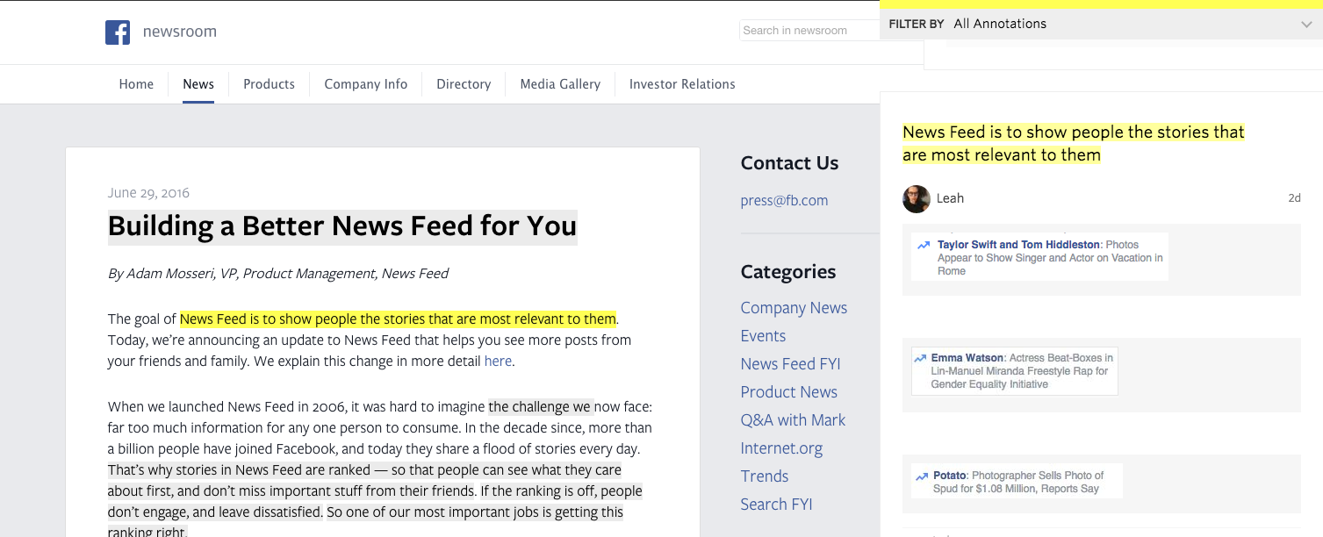Open the Media Gallery section
The height and width of the screenshot is (537, 1323).
560,84
